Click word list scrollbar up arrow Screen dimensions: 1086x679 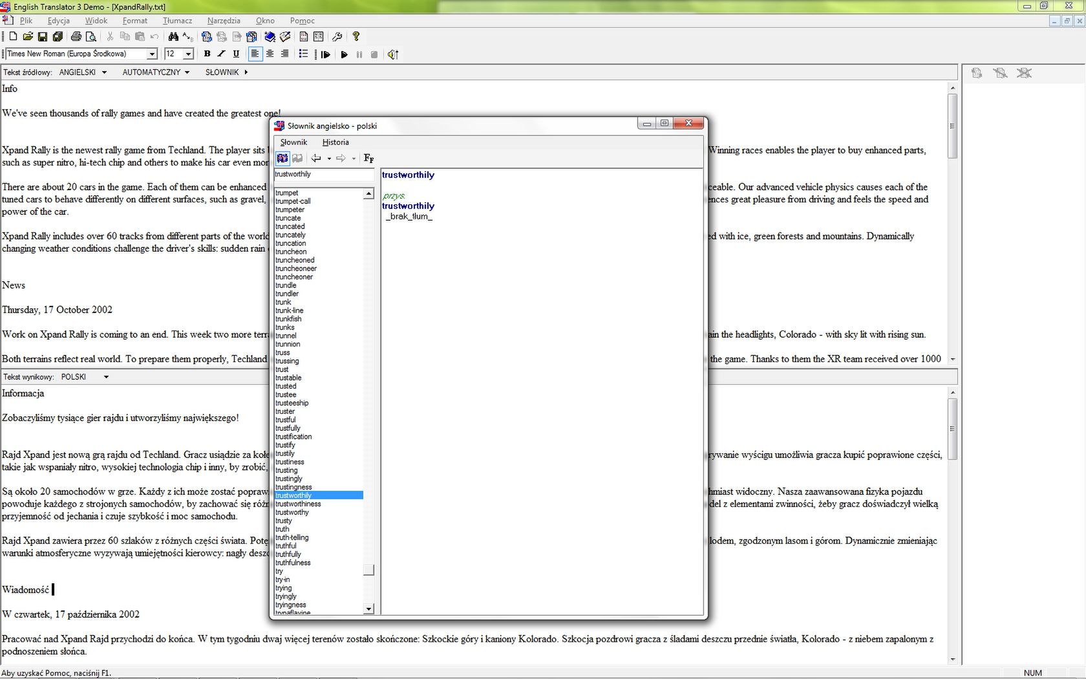click(x=369, y=193)
